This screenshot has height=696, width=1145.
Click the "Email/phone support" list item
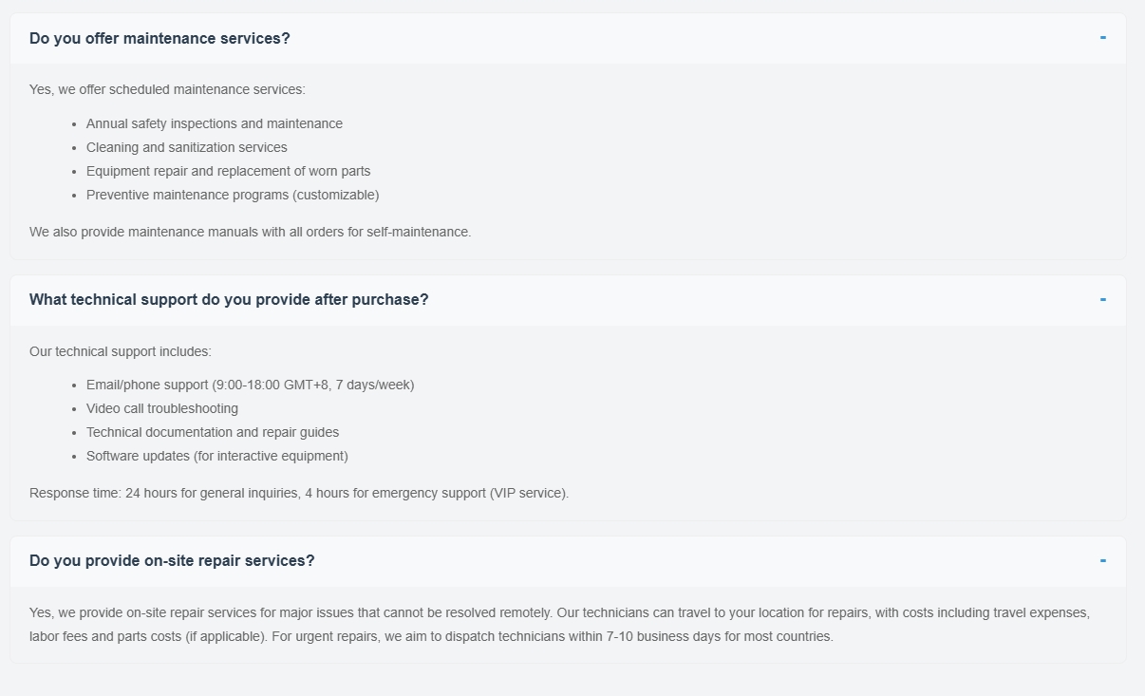pyautogui.click(x=251, y=385)
